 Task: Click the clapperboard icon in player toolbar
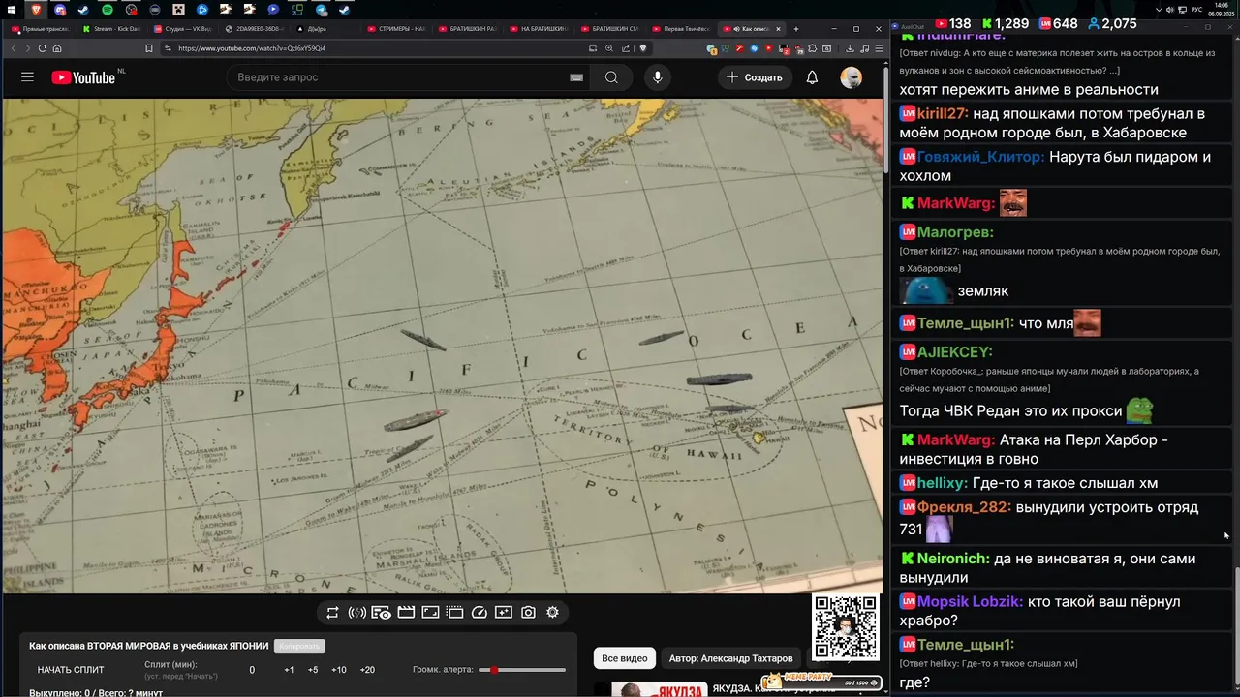(406, 613)
